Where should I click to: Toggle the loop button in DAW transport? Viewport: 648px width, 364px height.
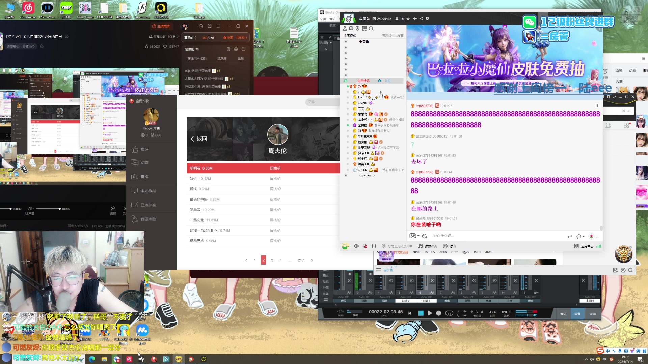[x=449, y=313]
